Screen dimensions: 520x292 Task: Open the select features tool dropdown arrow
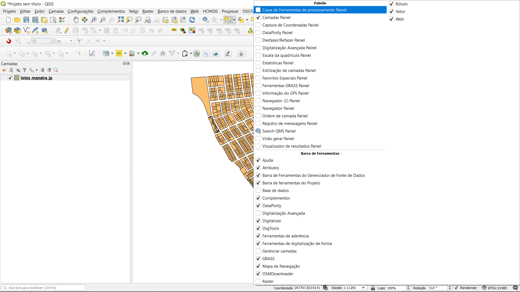point(234,20)
